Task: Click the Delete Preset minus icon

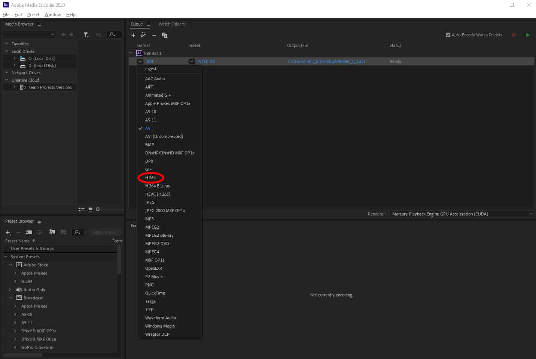Action: (18, 232)
